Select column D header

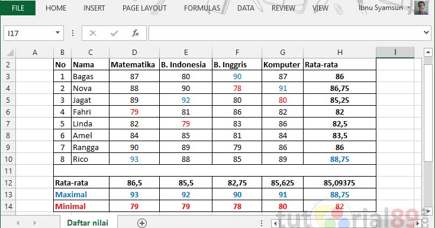click(x=134, y=53)
